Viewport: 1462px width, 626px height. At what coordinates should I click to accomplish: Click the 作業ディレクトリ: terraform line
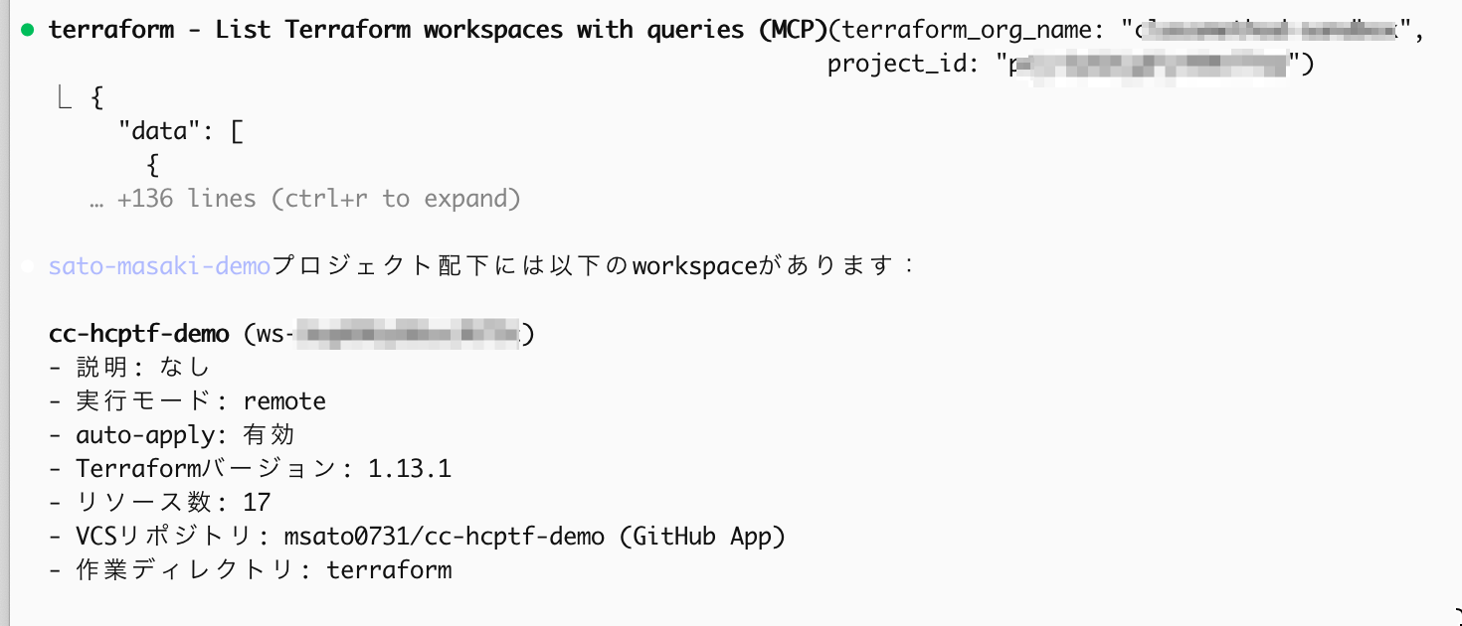coord(250,570)
